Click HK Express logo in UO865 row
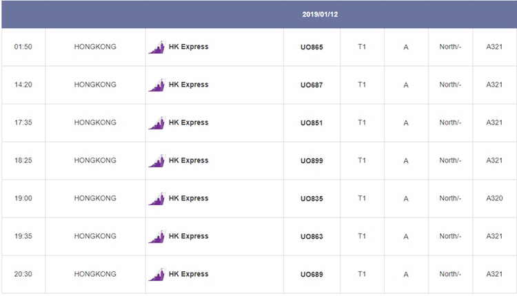 coord(156,47)
